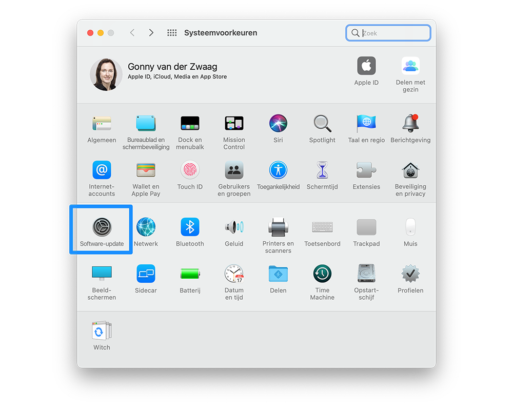The width and height of the screenshot is (513, 406).
Task: Go back with the left chevron
Action: (x=132, y=33)
